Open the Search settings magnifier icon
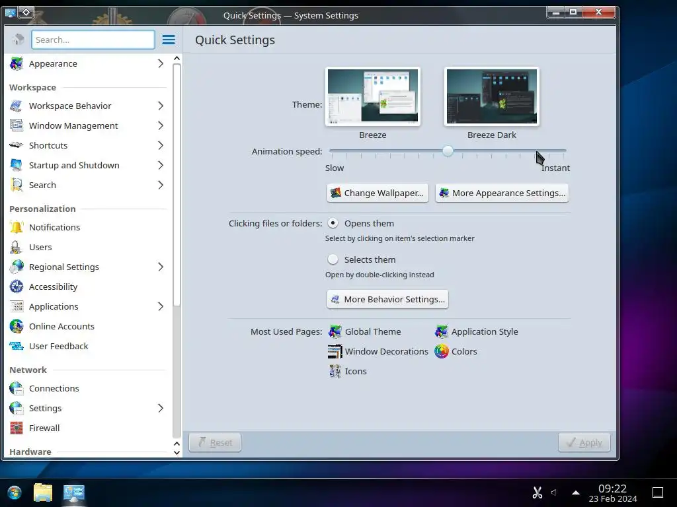The image size is (677, 507). tap(17, 185)
